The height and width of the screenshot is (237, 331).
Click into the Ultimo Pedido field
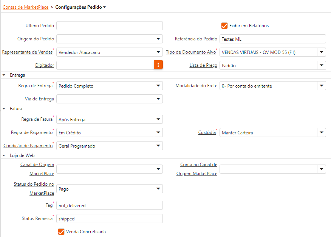tap(110, 26)
